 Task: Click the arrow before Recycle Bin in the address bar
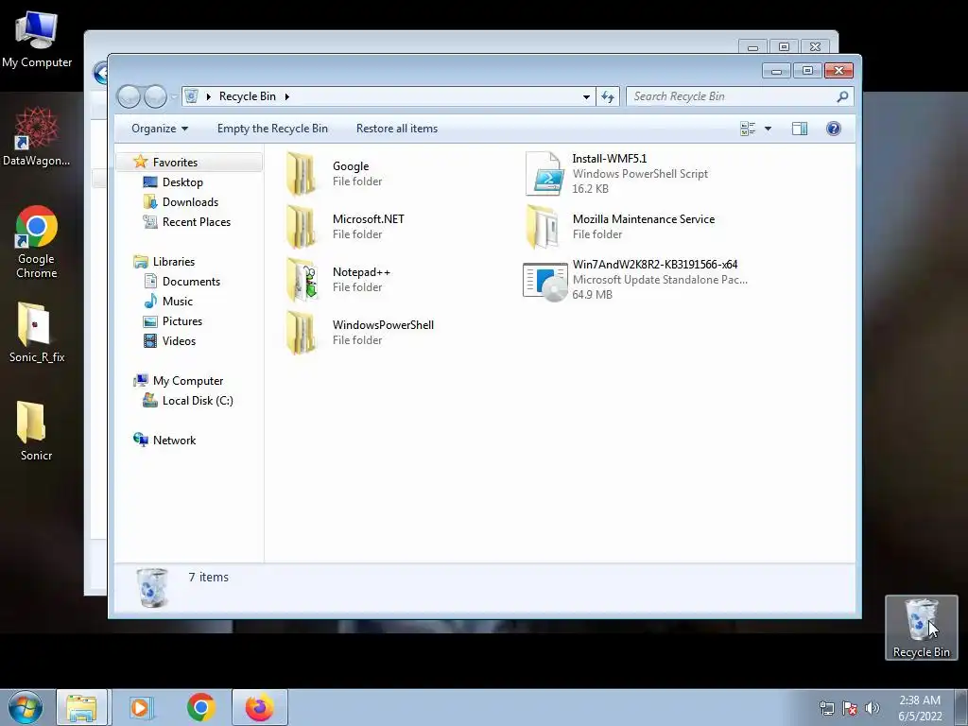tap(209, 97)
